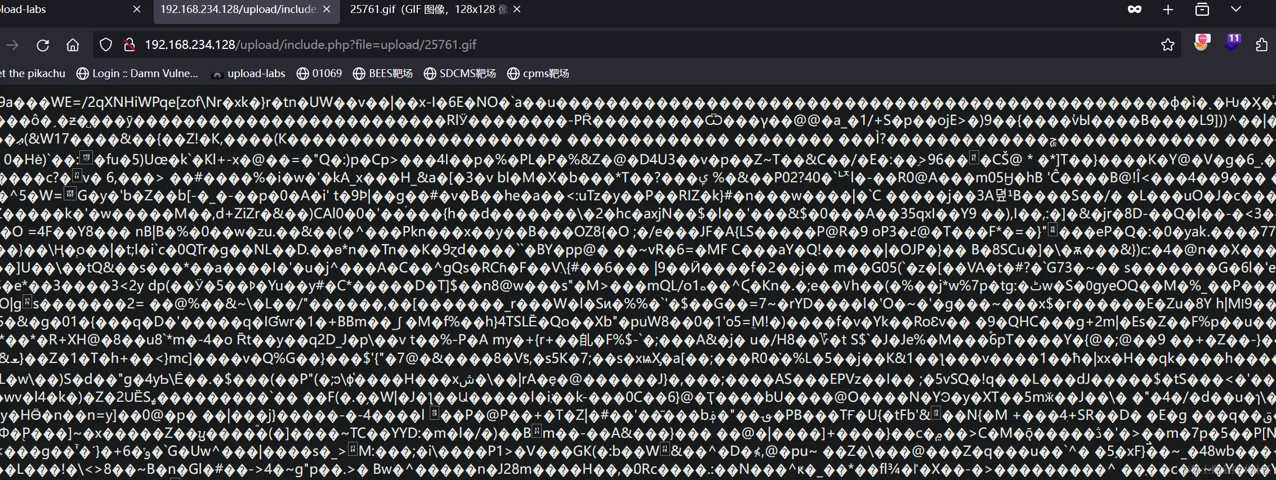
Task: Open the SDCMS靶场 bookmark
Action: (460, 74)
